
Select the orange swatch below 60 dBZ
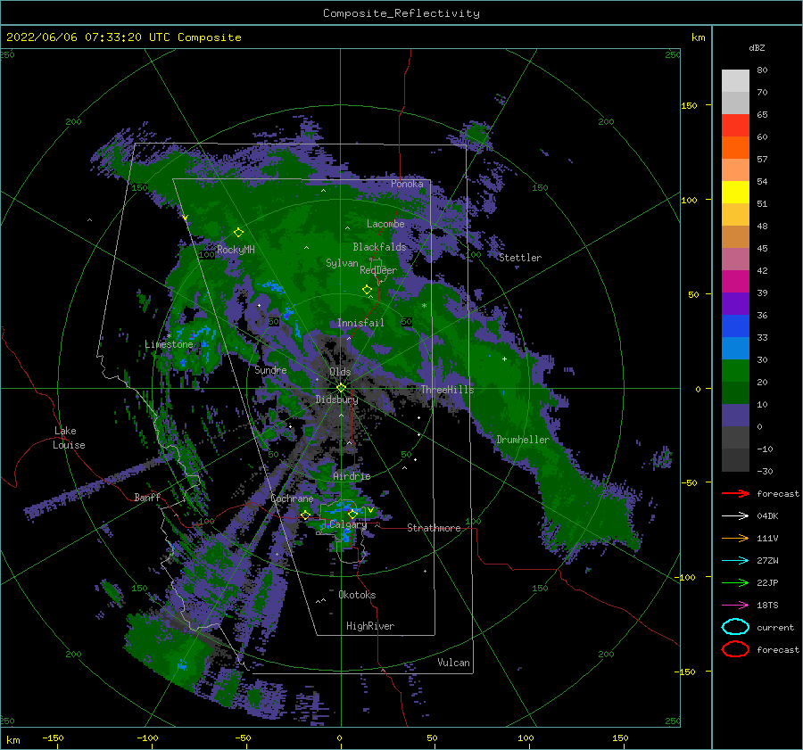[x=735, y=147]
